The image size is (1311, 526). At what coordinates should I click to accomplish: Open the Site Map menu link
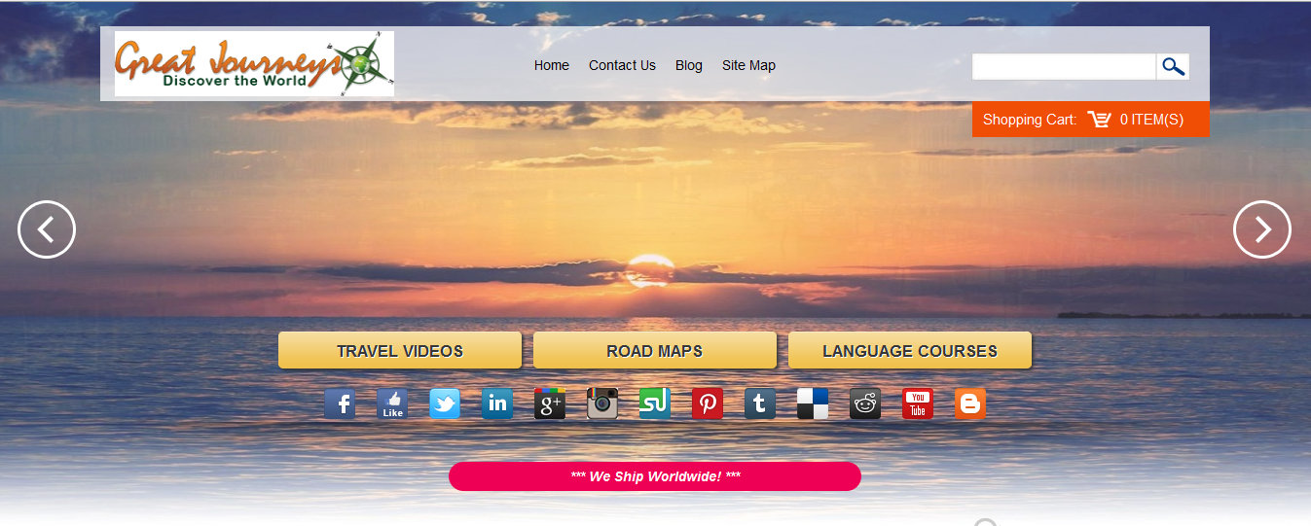(x=748, y=66)
